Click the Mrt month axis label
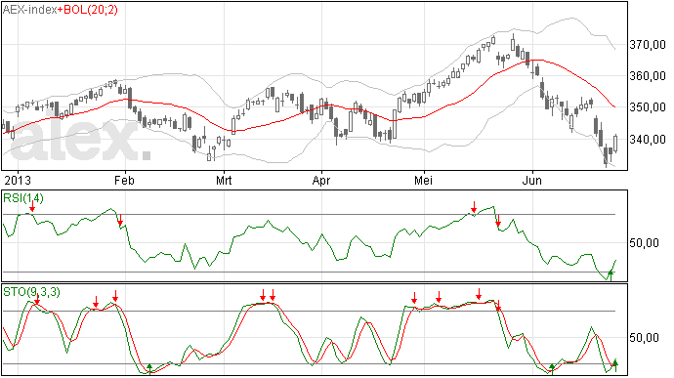The image size is (674, 378). click(224, 180)
